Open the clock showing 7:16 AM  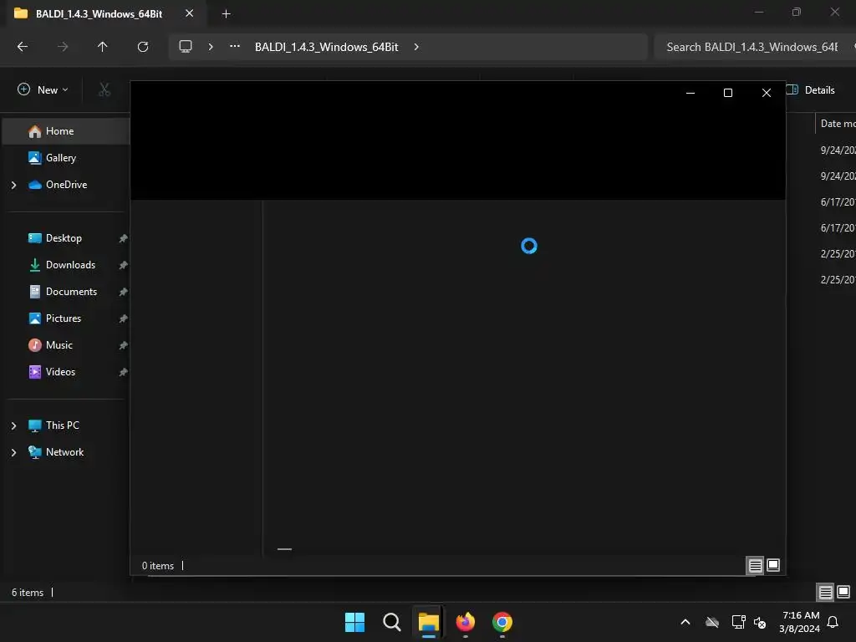799,622
